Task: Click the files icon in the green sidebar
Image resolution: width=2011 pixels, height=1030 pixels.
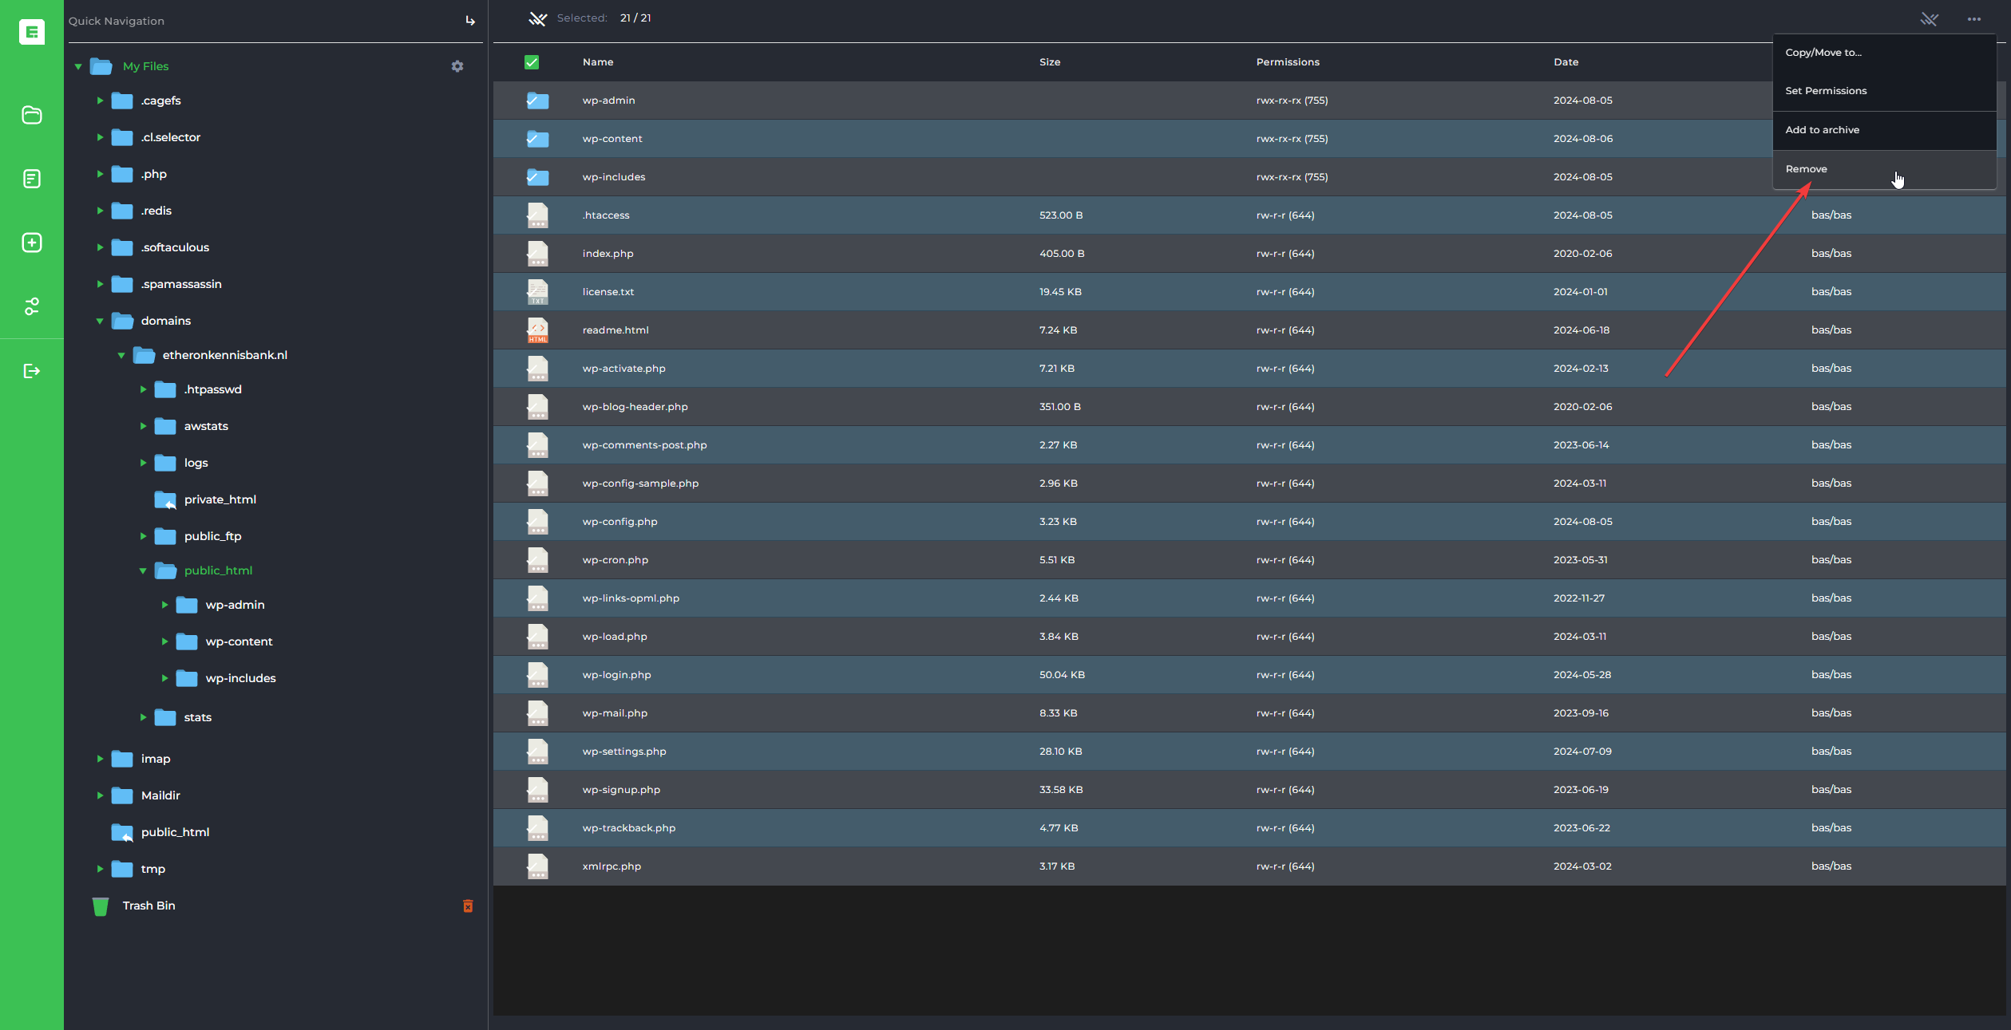Action: [32, 115]
